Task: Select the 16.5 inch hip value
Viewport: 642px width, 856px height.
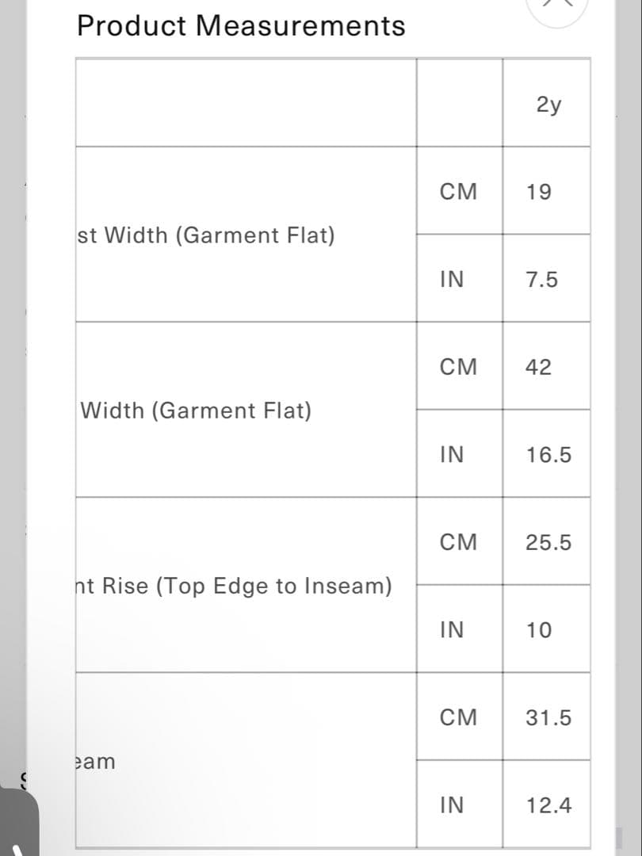Action: point(548,455)
